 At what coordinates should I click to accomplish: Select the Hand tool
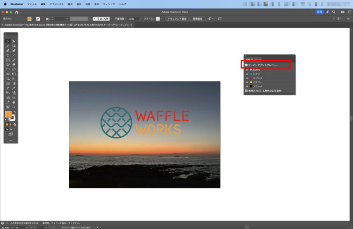click(x=14, y=102)
